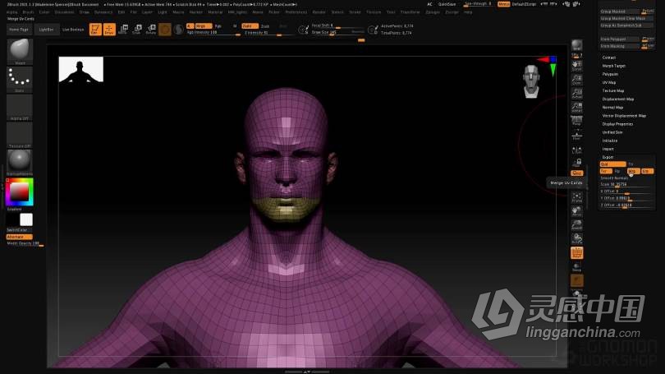Click the BPR render sphere icon
This screenshot has height=374, width=665.
(577, 46)
